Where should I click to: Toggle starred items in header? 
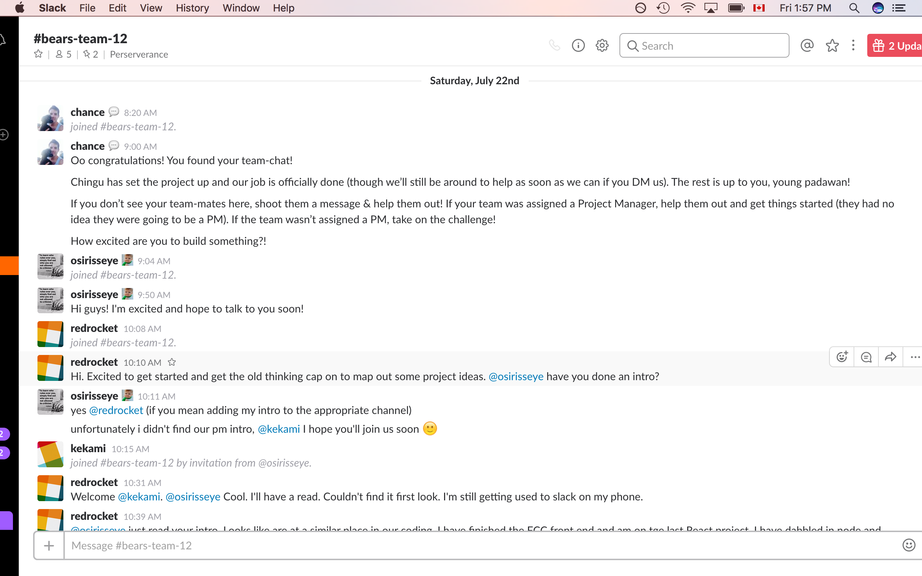click(x=832, y=46)
